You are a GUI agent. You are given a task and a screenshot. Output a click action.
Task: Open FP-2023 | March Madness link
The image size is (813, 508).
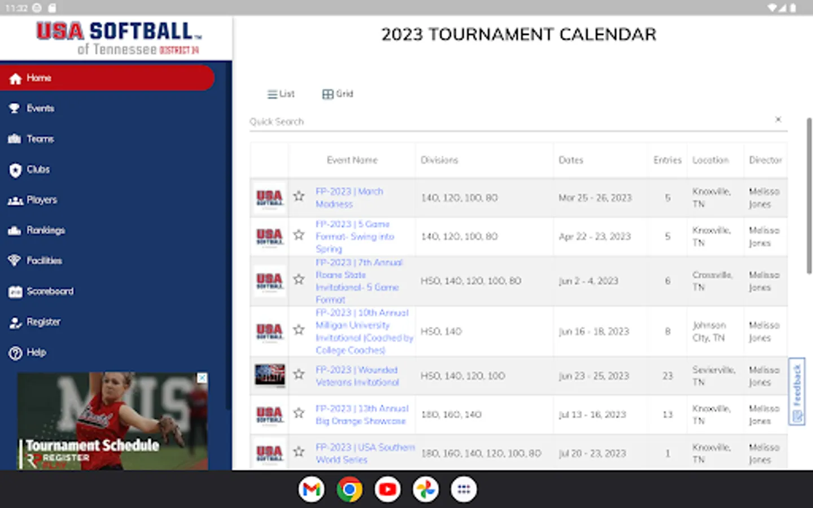click(x=349, y=198)
